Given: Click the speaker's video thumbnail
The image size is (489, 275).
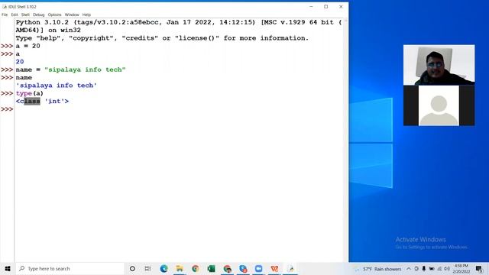Looking at the screenshot, I should [439, 65].
